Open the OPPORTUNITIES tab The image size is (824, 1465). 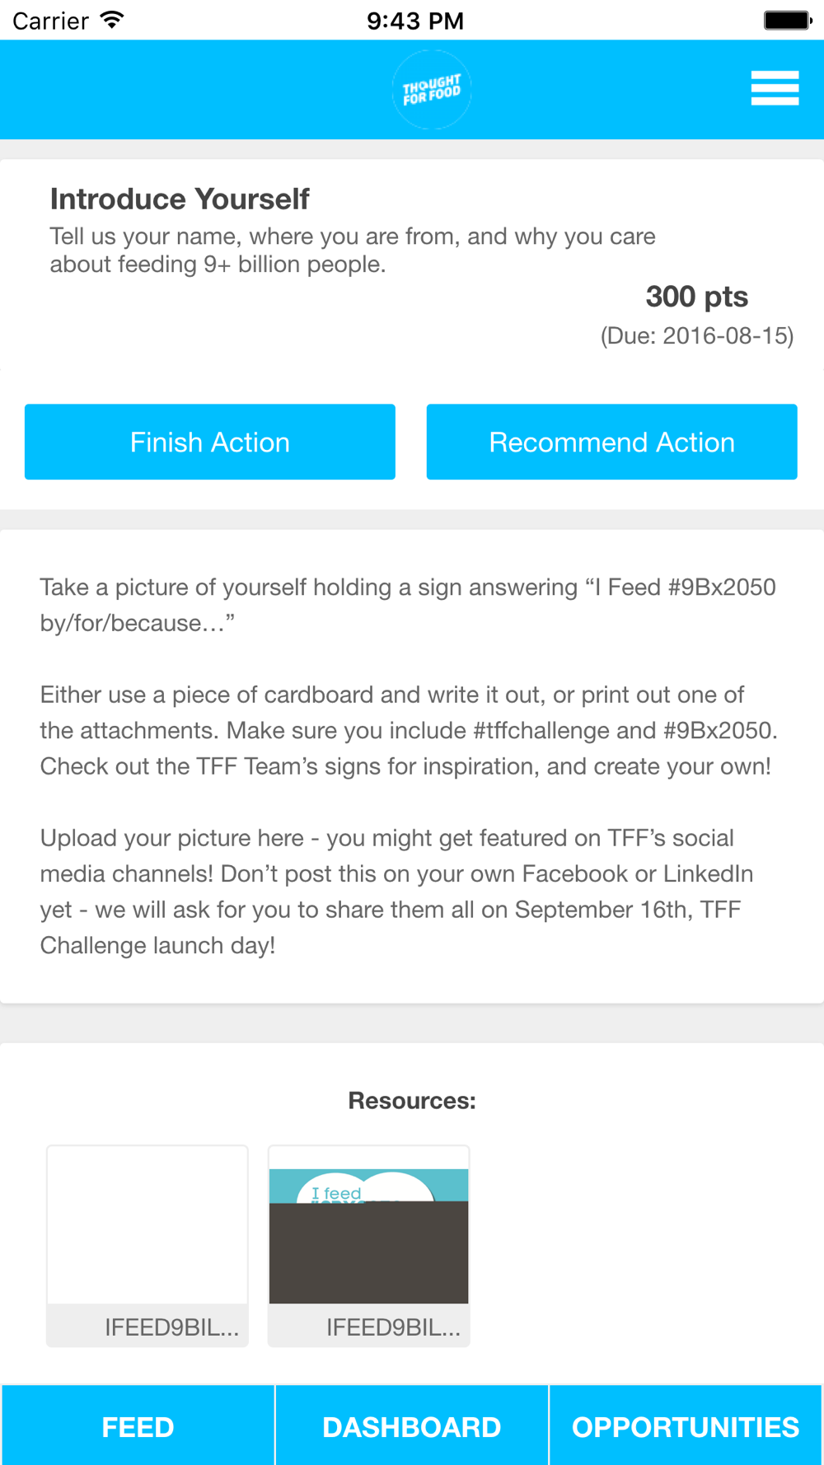pyautogui.click(x=686, y=1426)
